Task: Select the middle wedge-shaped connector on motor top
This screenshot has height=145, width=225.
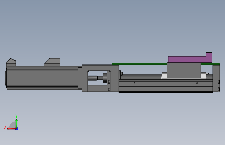Action: pyautogui.click(x=52, y=62)
